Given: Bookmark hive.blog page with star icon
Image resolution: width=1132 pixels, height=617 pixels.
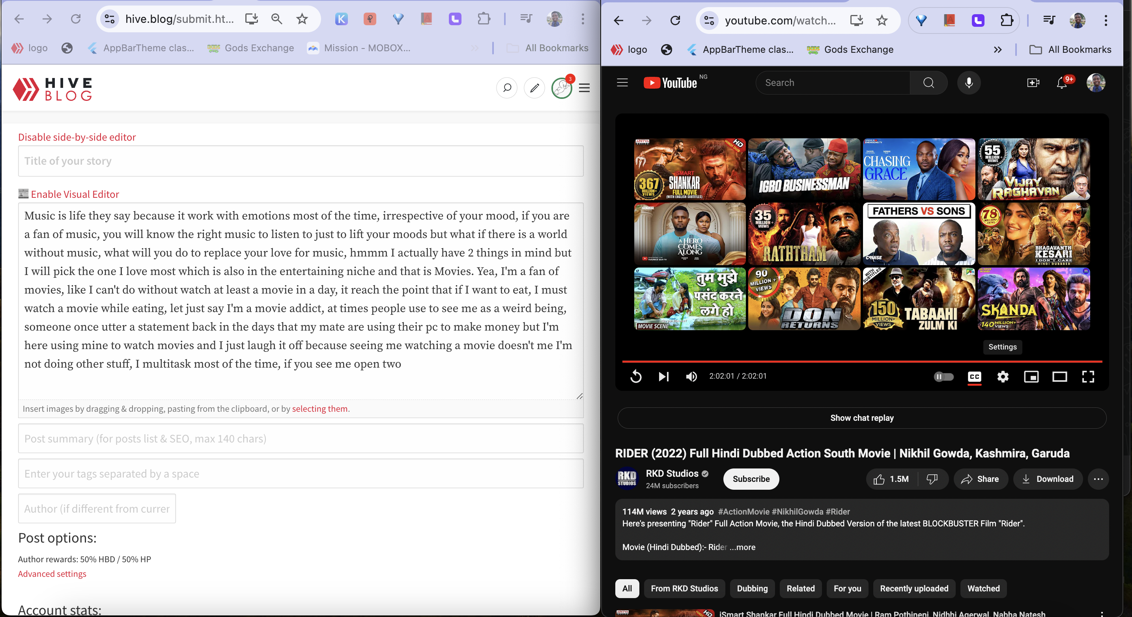Looking at the screenshot, I should [x=302, y=19].
